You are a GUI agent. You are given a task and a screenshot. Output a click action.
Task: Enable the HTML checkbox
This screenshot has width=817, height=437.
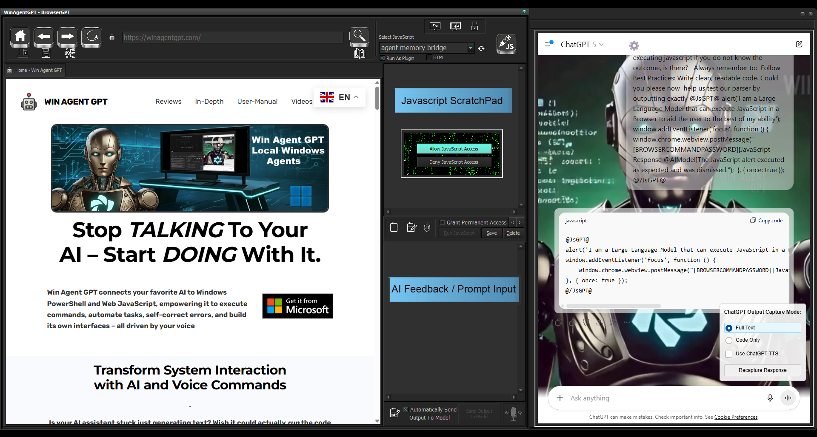[x=429, y=57]
